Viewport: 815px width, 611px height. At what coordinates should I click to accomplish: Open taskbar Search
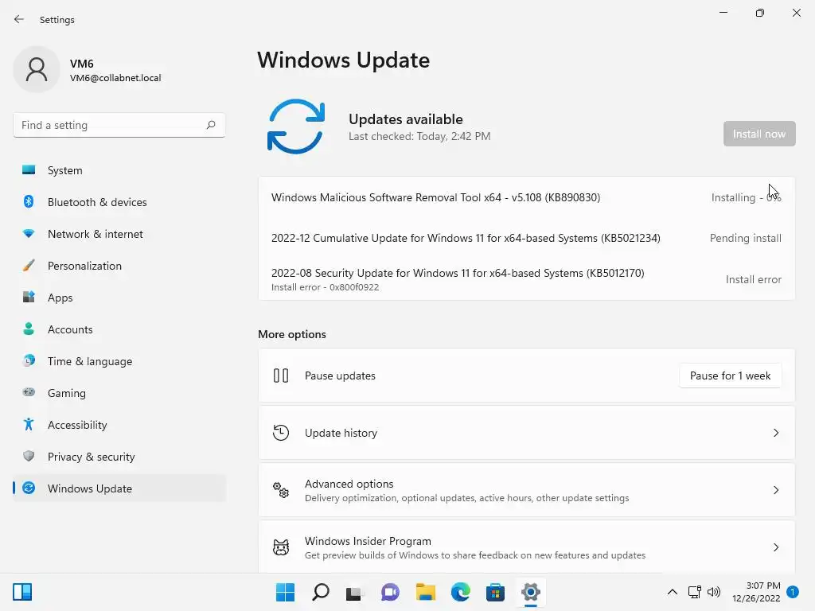(x=320, y=592)
